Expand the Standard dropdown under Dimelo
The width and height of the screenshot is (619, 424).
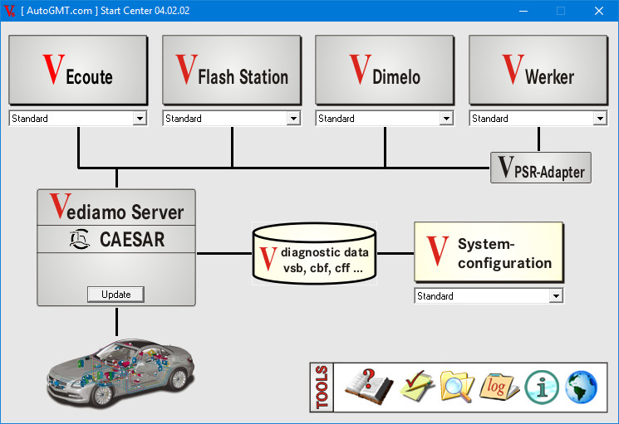point(446,118)
